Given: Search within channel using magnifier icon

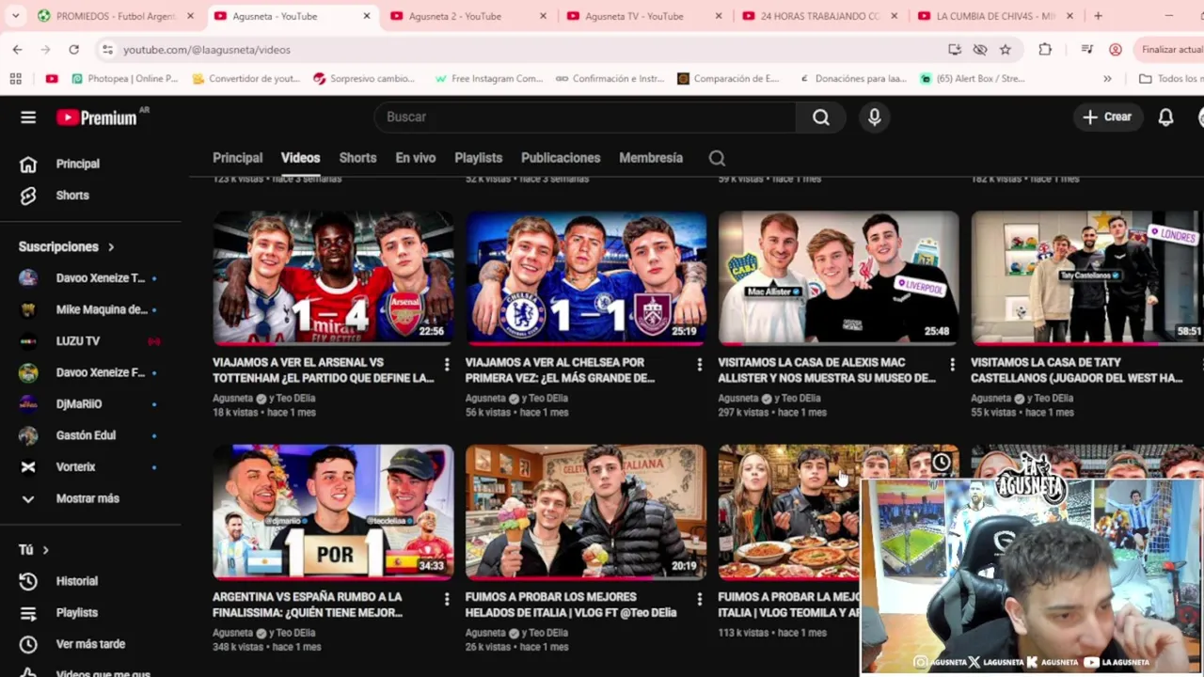Looking at the screenshot, I should click(717, 158).
